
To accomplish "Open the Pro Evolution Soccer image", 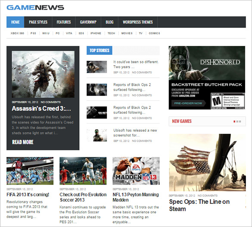I will (x=83, y=171).
